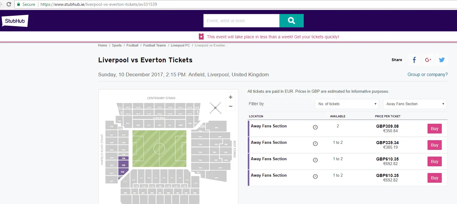Reload the page in the browser
Viewport: 457px width, 204px height.
(9, 4)
